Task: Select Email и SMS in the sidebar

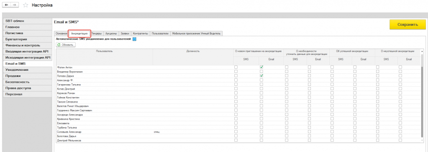Action: [27, 64]
